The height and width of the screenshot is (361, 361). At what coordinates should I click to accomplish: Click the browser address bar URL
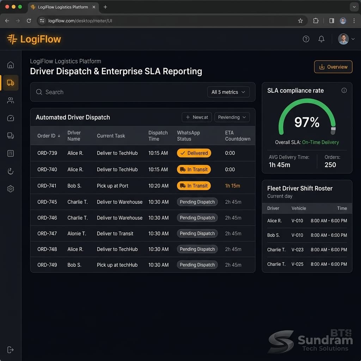click(80, 21)
